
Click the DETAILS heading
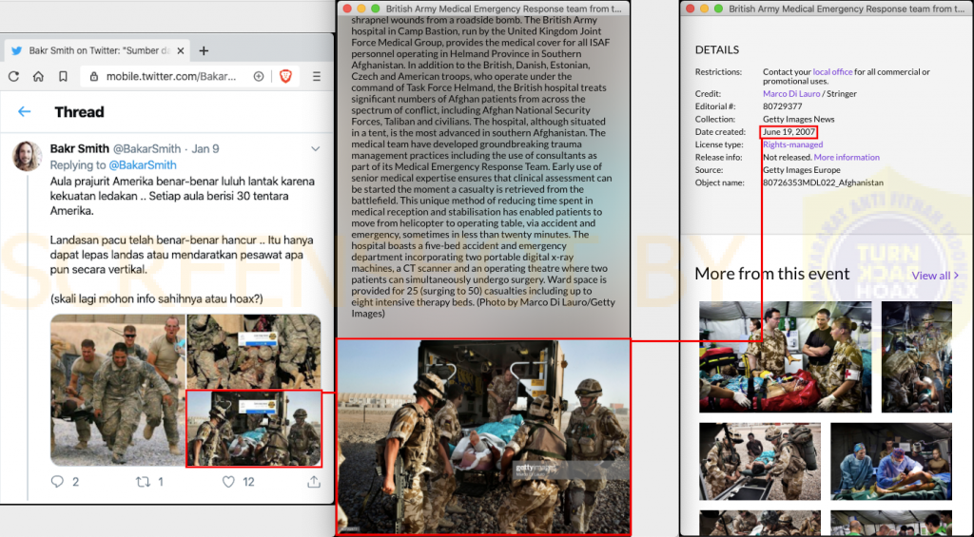click(717, 49)
